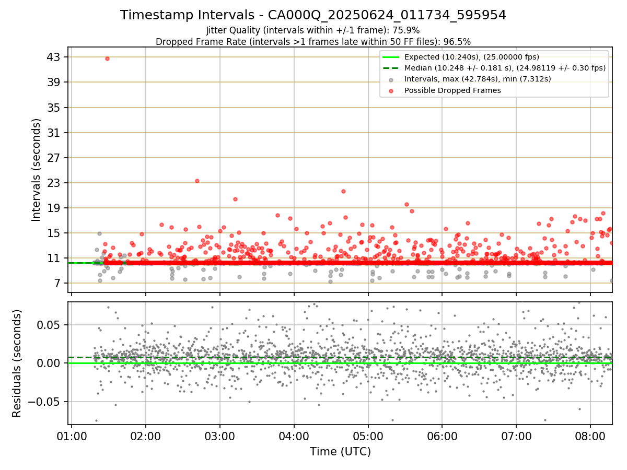Click the y-axis tick label "31"
627x470 pixels.
pos(55,133)
